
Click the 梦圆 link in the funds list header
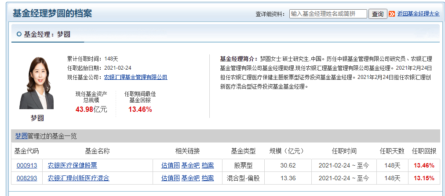tap(21, 136)
